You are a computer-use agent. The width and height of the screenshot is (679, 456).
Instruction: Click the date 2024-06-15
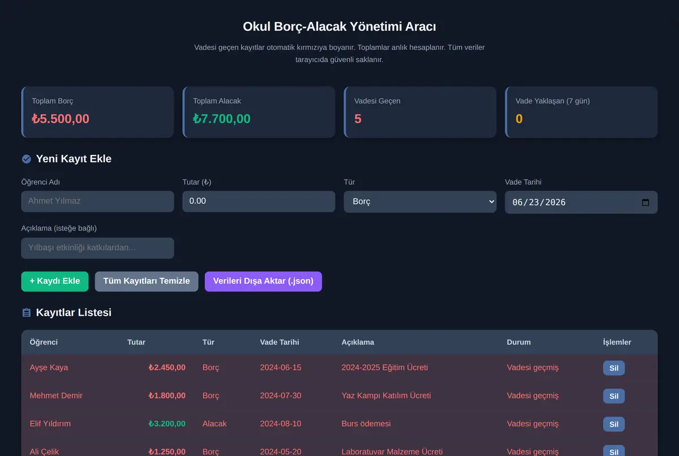coord(281,368)
